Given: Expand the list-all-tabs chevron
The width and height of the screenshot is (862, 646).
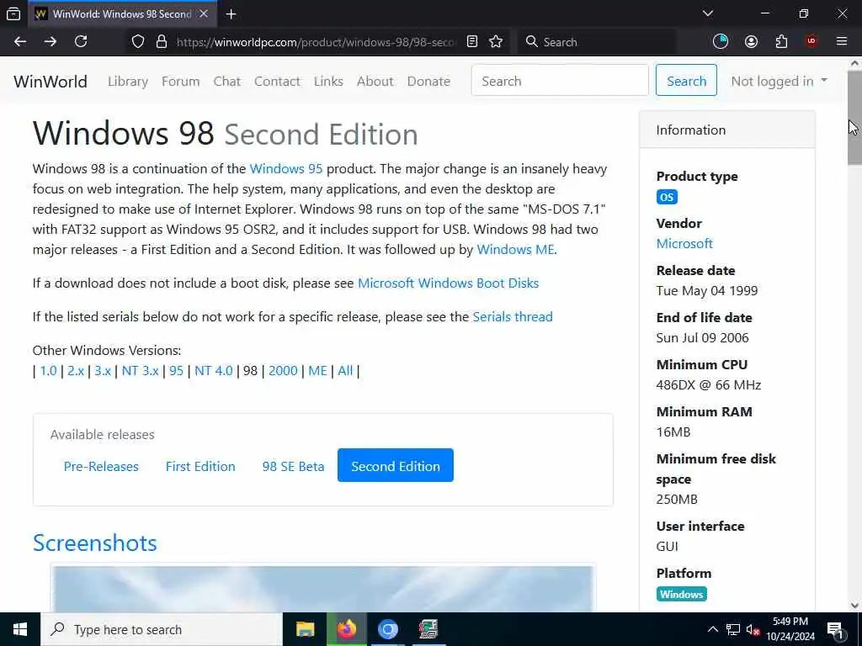Looking at the screenshot, I should coord(708,13).
